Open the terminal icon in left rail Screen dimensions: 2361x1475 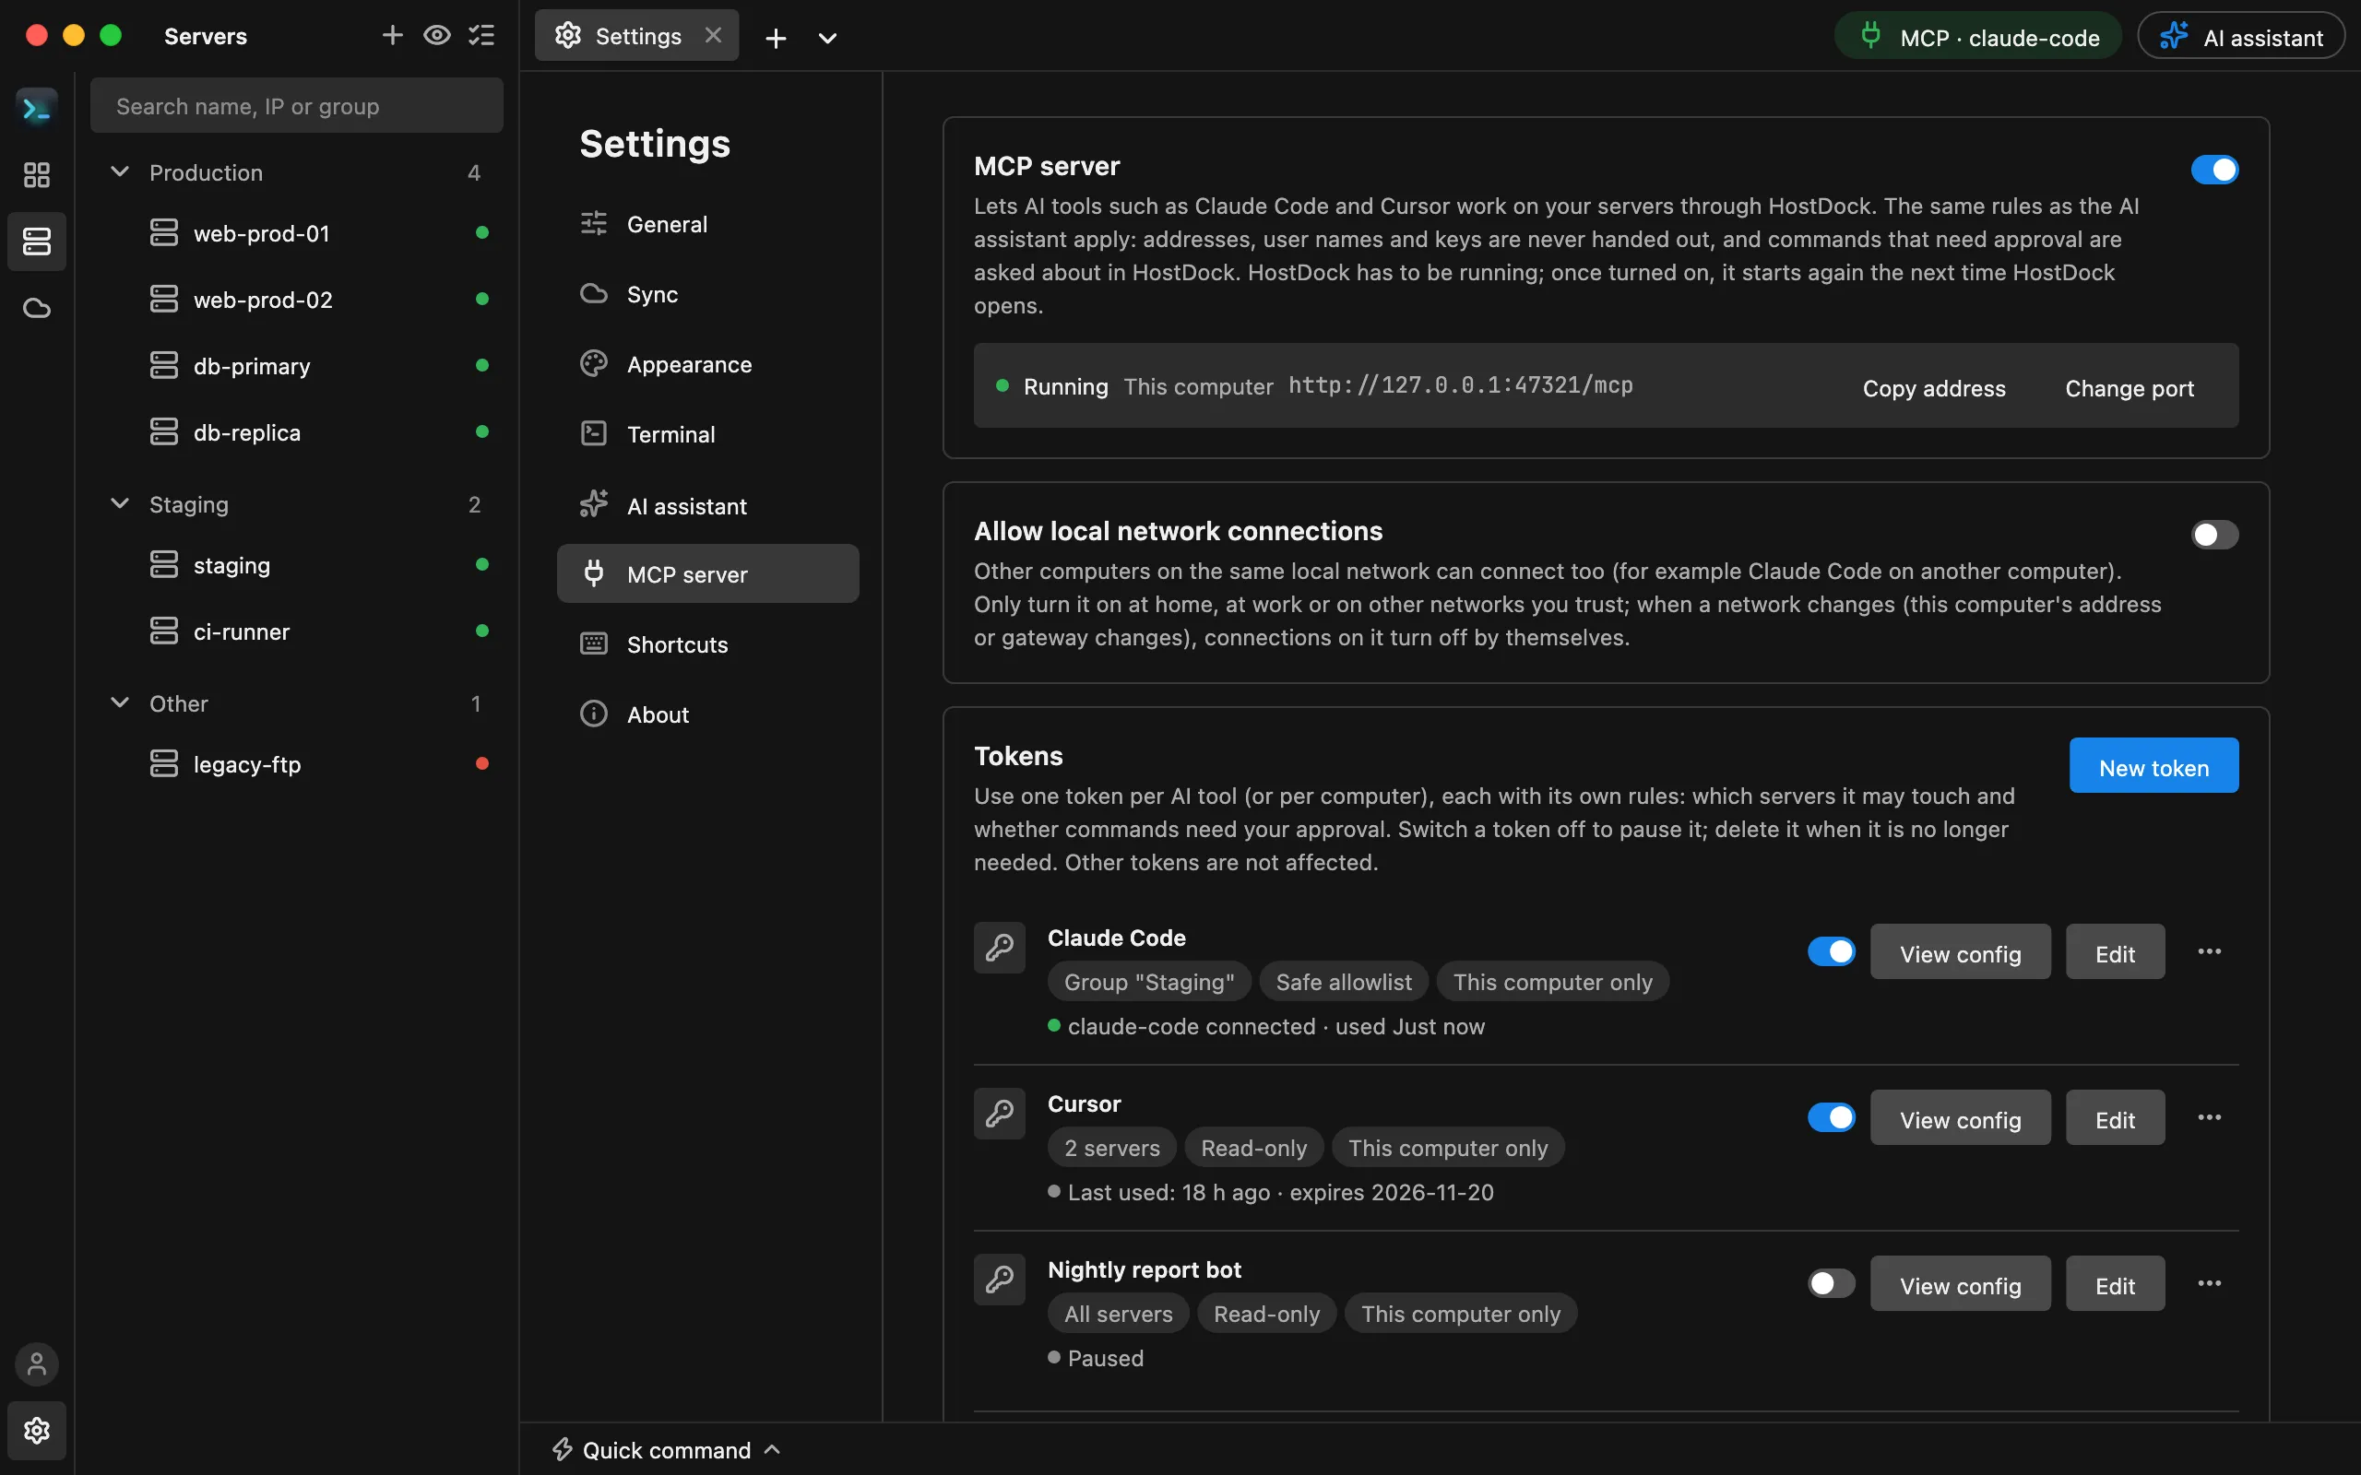[37, 108]
